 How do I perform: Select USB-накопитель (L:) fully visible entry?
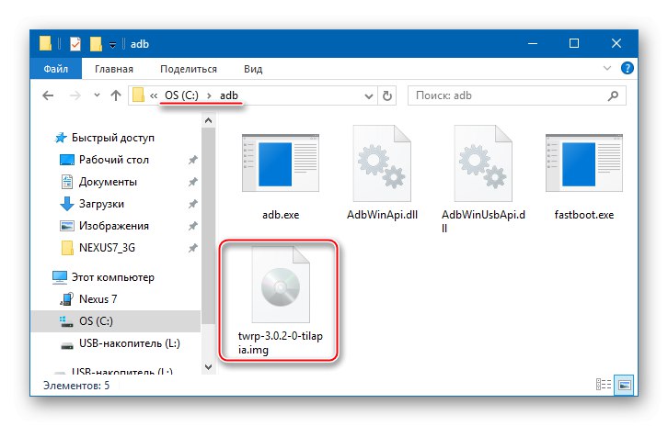pos(129,343)
